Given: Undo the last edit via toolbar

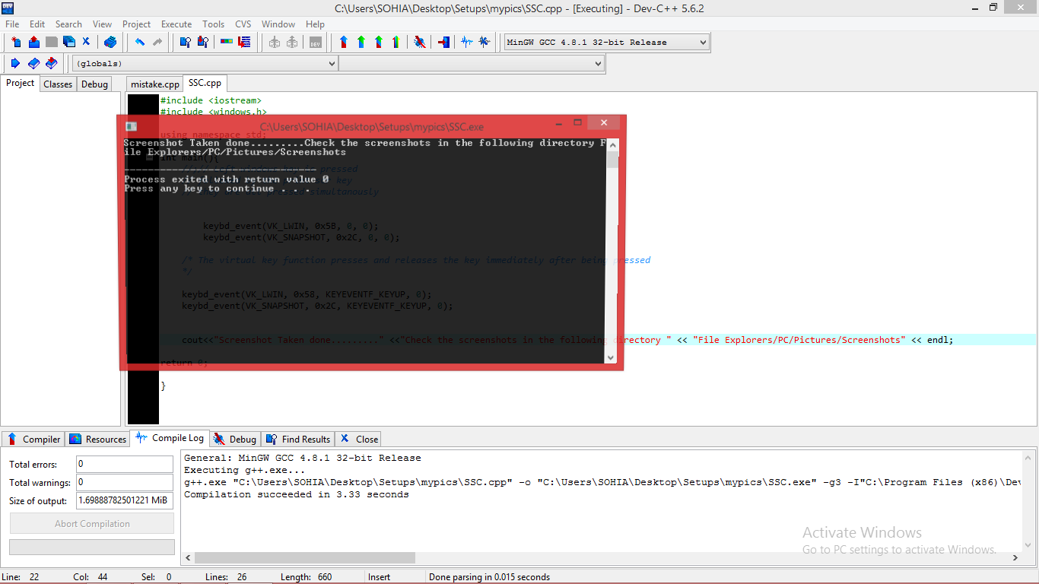Looking at the screenshot, I should [140, 42].
